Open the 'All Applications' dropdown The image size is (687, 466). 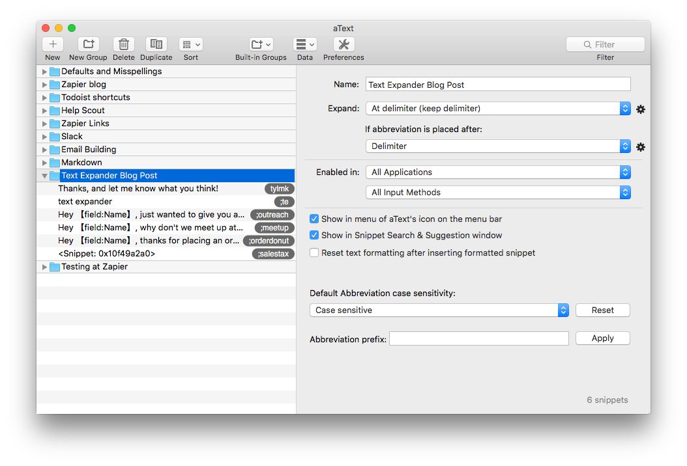(498, 172)
